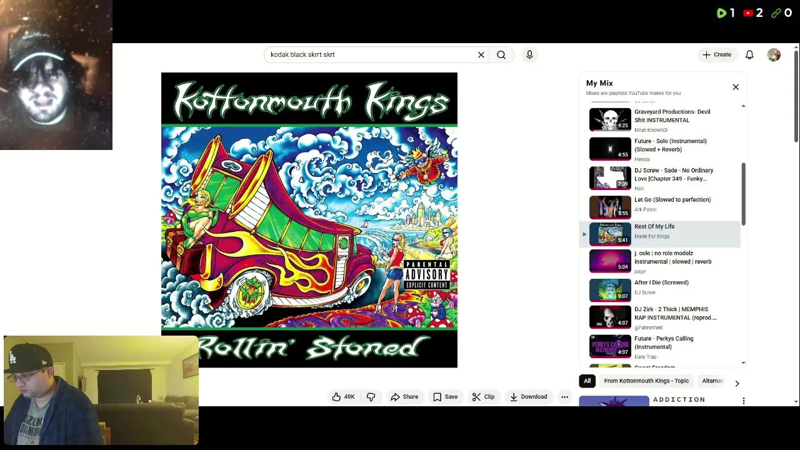Start voice search with the microphone
The width and height of the screenshot is (800, 450).
coord(529,55)
